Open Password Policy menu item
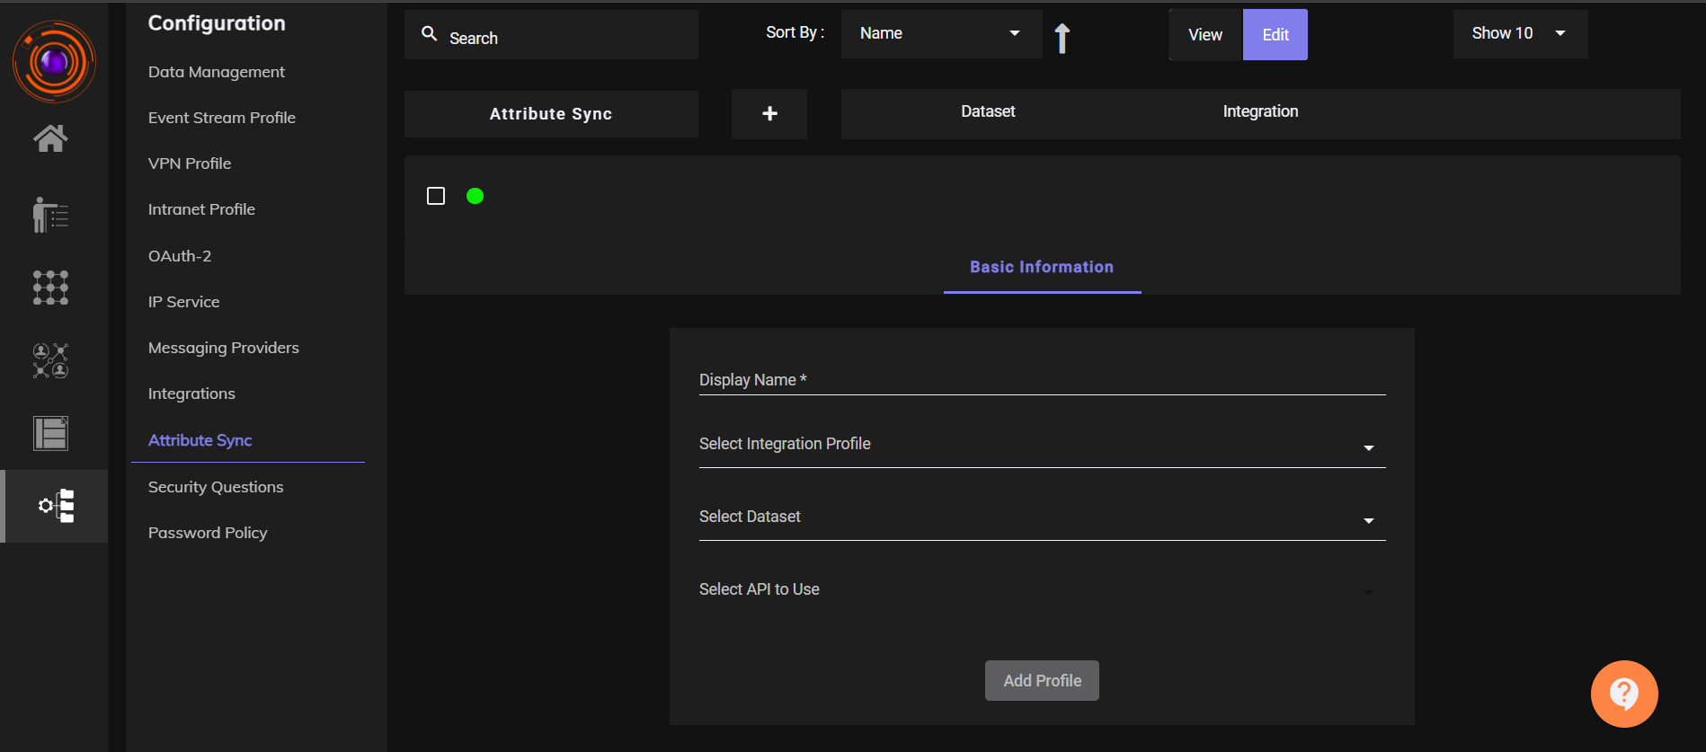The height and width of the screenshot is (752, 1706). [x=208, y=533]
